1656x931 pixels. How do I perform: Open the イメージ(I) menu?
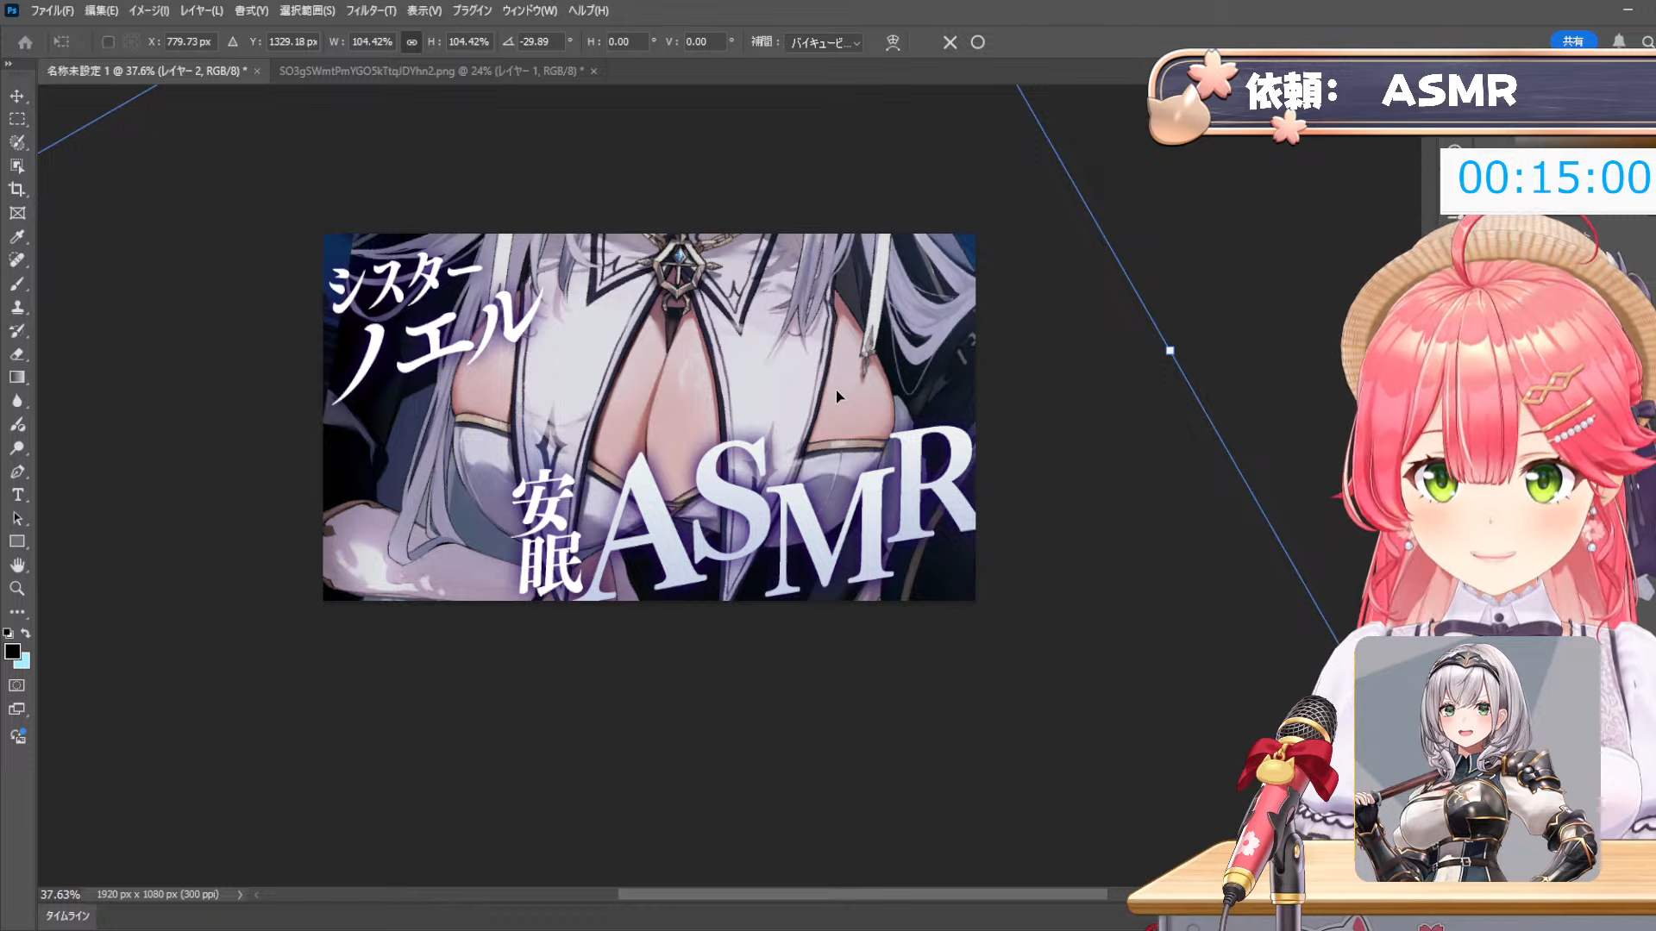click(148, 10)
